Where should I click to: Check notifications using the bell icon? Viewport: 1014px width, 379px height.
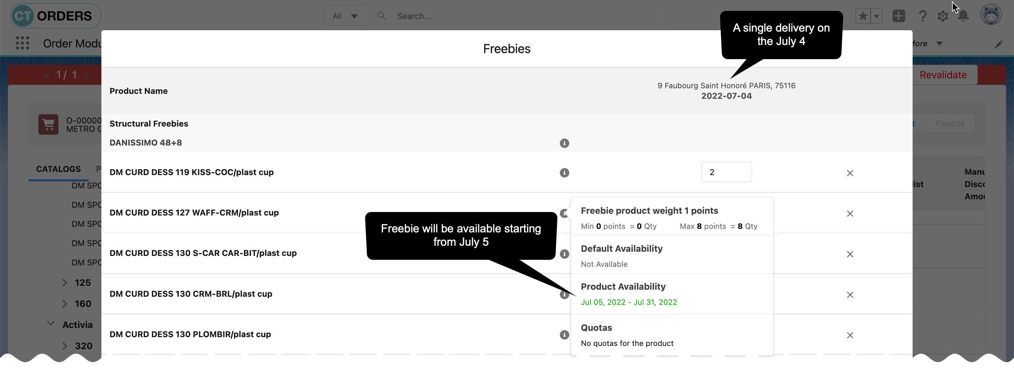tap(963, 16)
